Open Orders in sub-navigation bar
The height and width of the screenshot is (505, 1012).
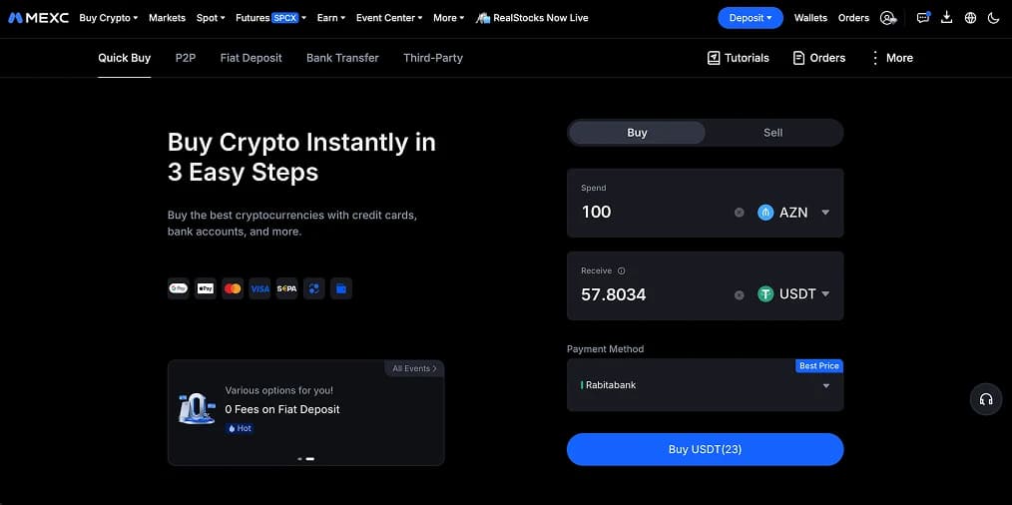click(819, 58)
